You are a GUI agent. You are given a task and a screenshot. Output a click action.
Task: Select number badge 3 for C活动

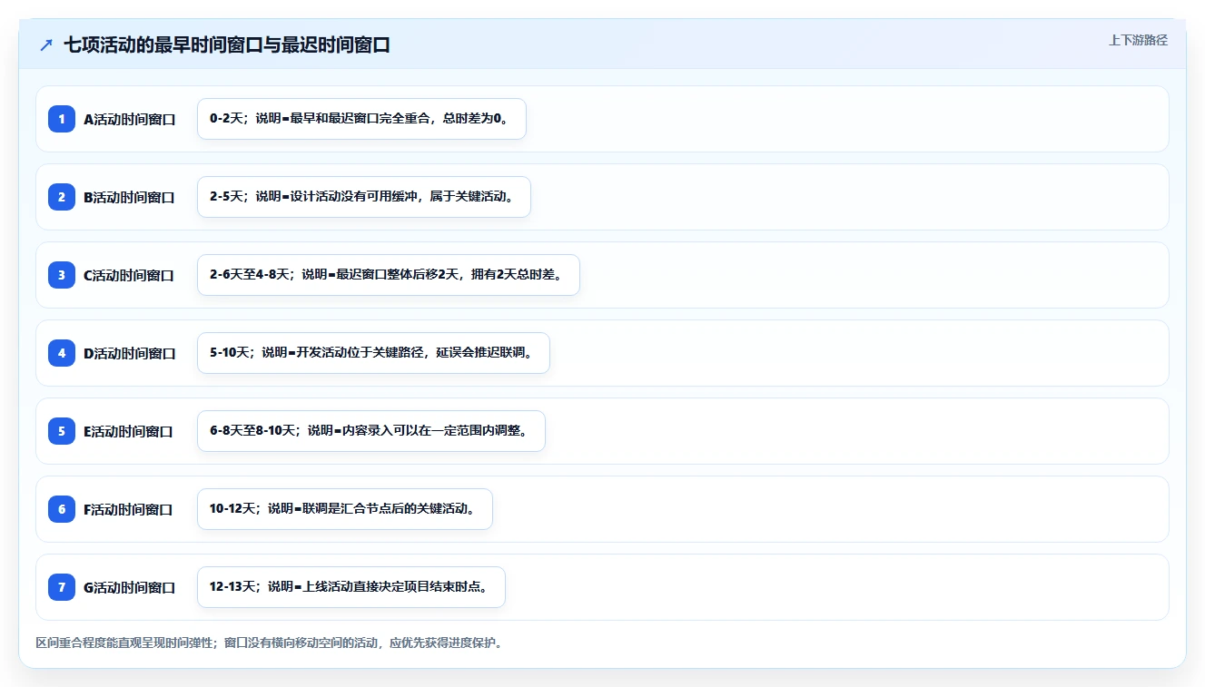click(x=62, y=275)
